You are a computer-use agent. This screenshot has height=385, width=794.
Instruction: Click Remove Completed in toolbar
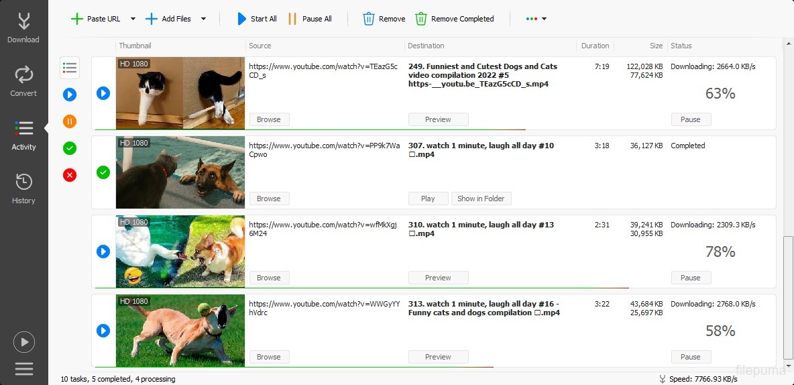point(455,19)
